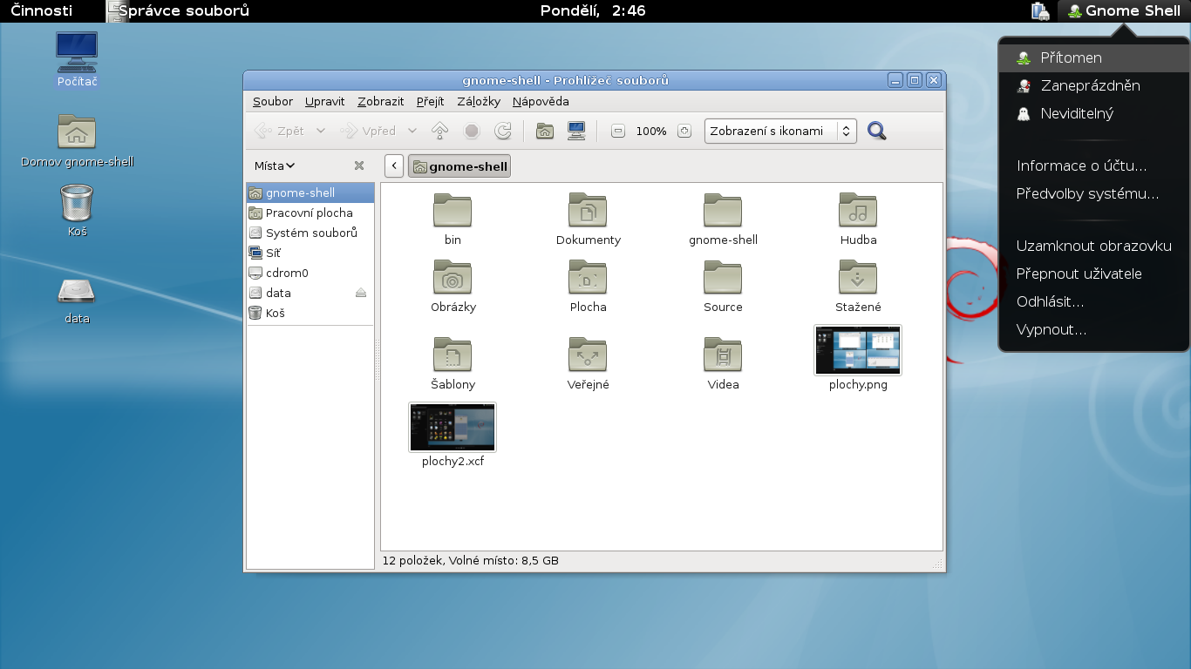Open the Nápověda menu
1191x669 pixels.
tap(541, 101)
